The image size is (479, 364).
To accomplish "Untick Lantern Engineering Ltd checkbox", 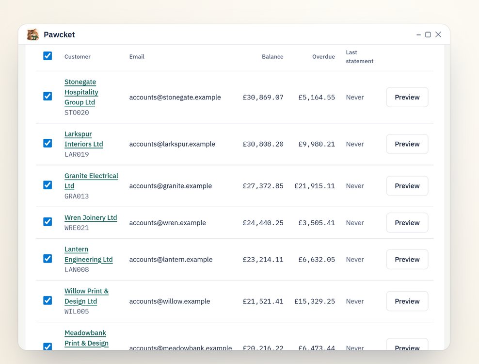I will tap(48, 259).
